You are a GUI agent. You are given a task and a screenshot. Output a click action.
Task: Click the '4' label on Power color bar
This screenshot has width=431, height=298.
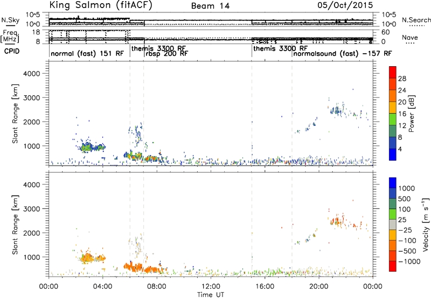coord(400,150)
